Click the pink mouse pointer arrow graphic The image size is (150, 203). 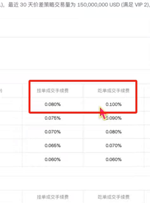pyautogui.click(x=103, y=114)
